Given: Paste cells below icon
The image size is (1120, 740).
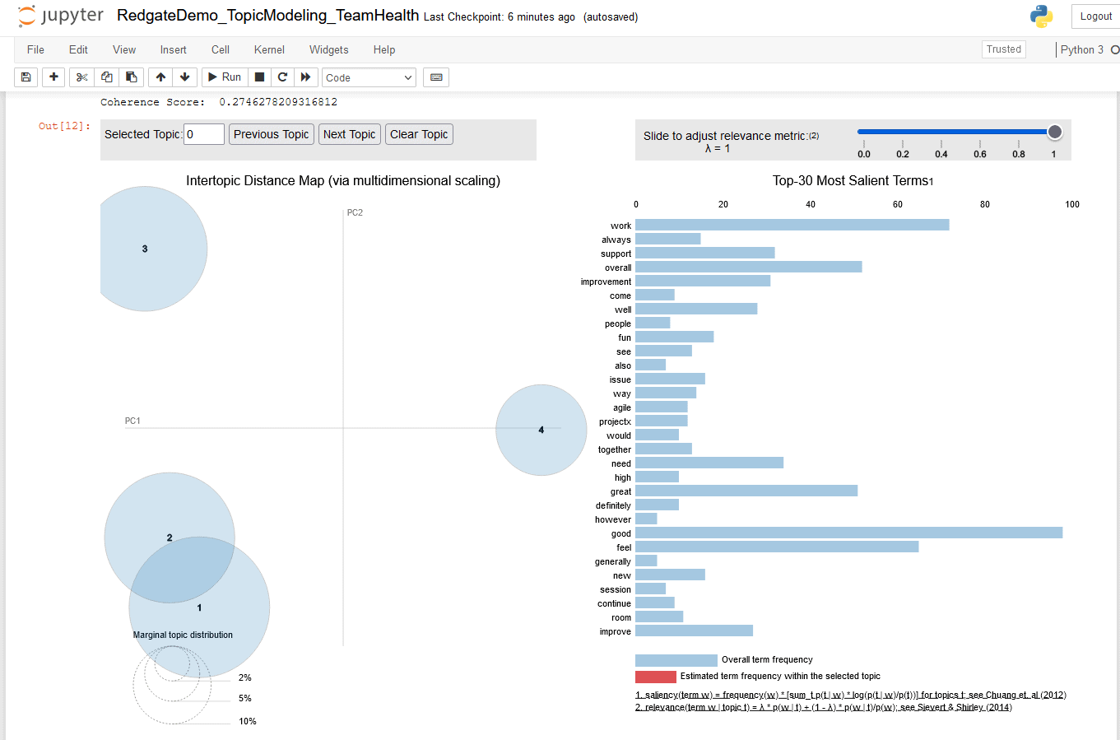Looking at the screenshot, I should 131,77.
